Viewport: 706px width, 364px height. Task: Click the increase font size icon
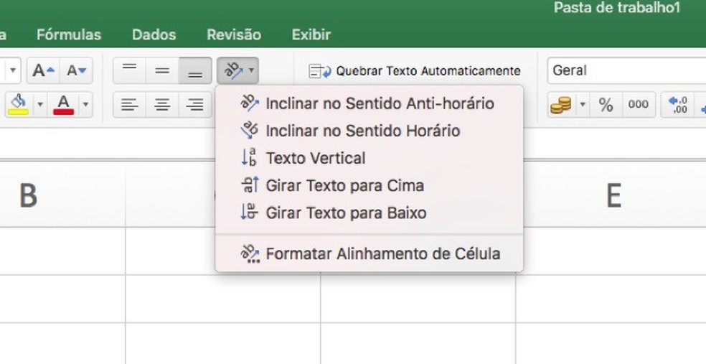[43, 70]
